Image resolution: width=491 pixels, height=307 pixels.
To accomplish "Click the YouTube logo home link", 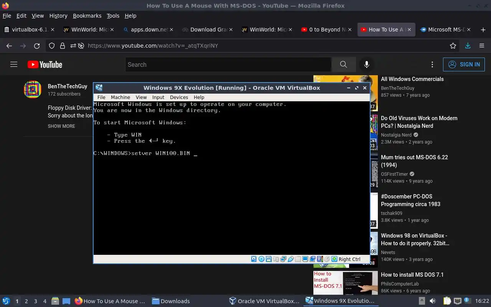I will (45, 64).
